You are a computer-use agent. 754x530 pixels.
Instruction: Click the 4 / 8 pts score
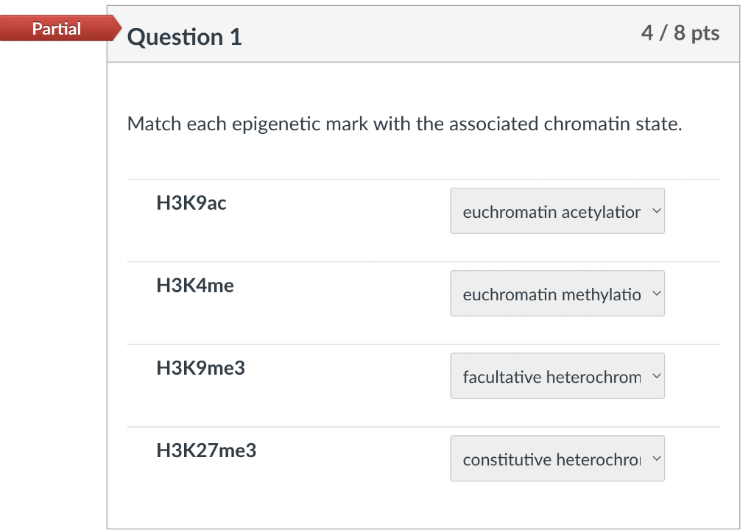(x=680, y=33)
